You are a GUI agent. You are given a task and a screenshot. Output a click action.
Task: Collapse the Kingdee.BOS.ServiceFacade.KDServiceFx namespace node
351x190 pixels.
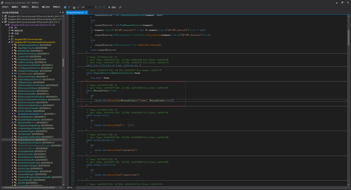click(x=9, y=42)
